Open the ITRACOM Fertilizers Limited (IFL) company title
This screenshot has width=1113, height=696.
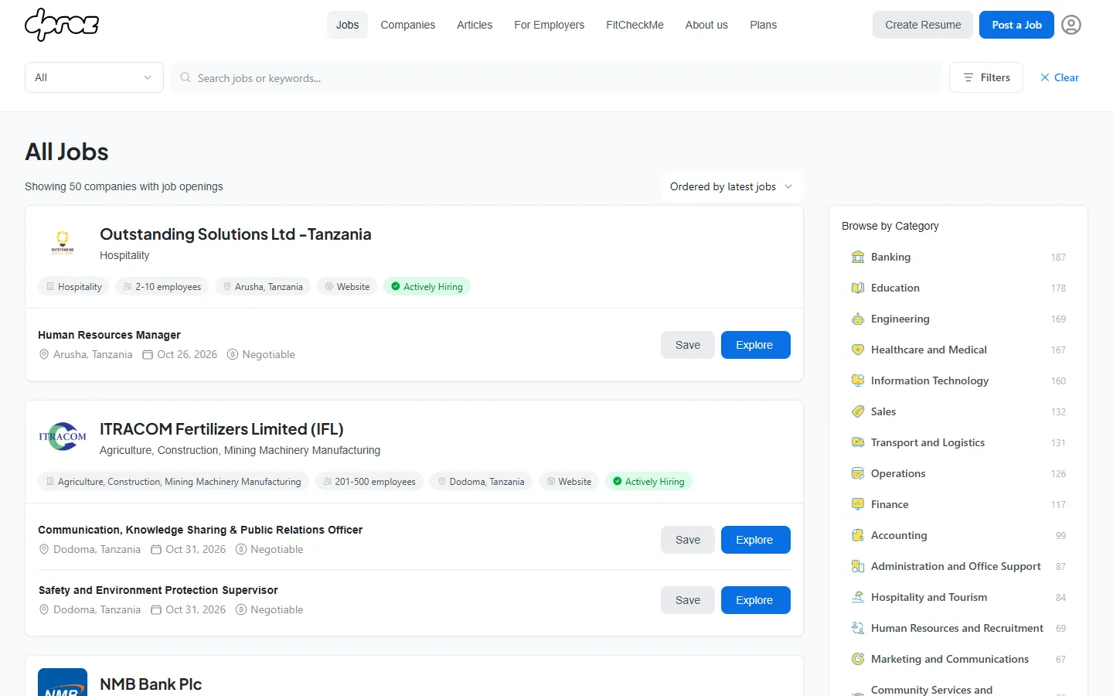(x=222, y=429)
